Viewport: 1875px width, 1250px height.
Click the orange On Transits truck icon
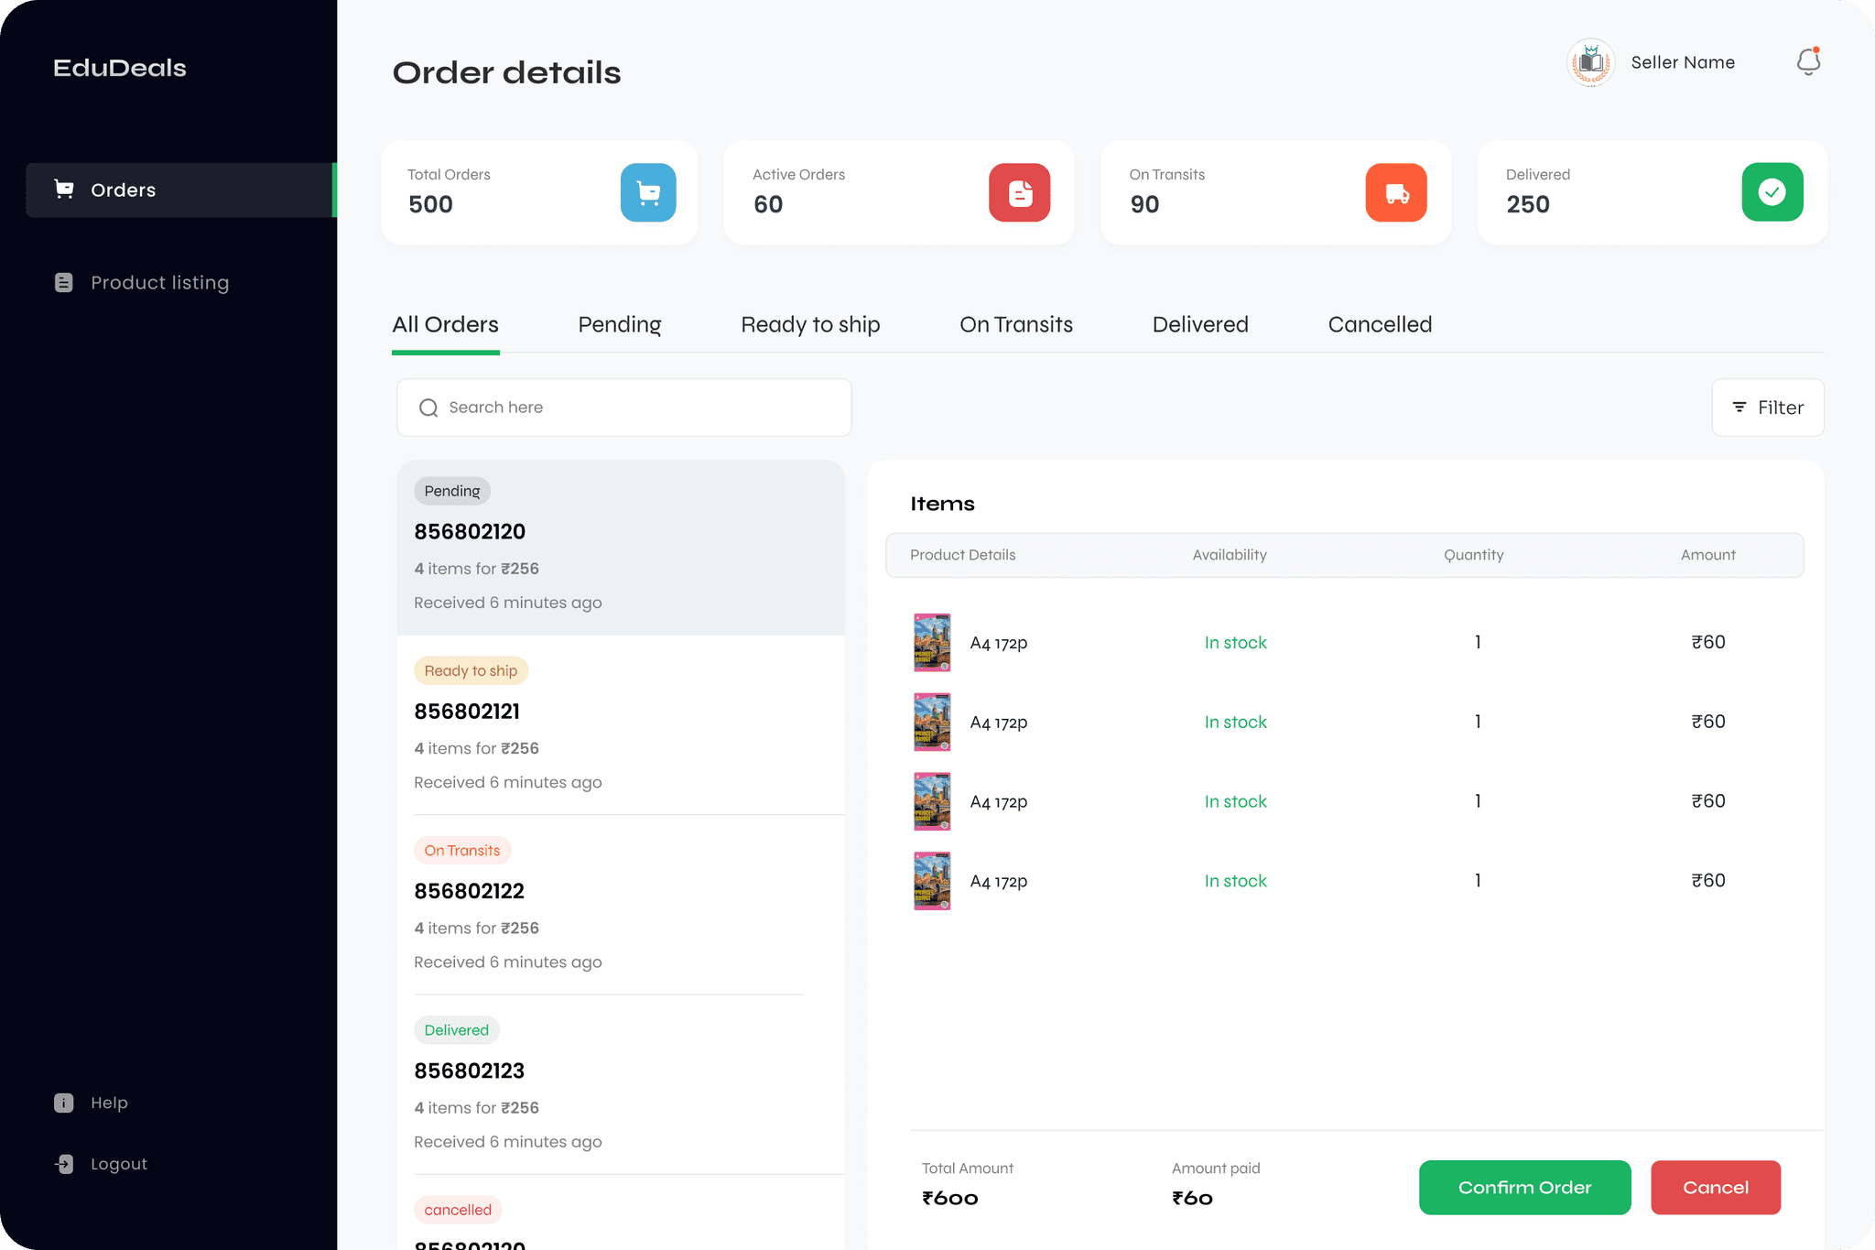[x=1396, y=192]
